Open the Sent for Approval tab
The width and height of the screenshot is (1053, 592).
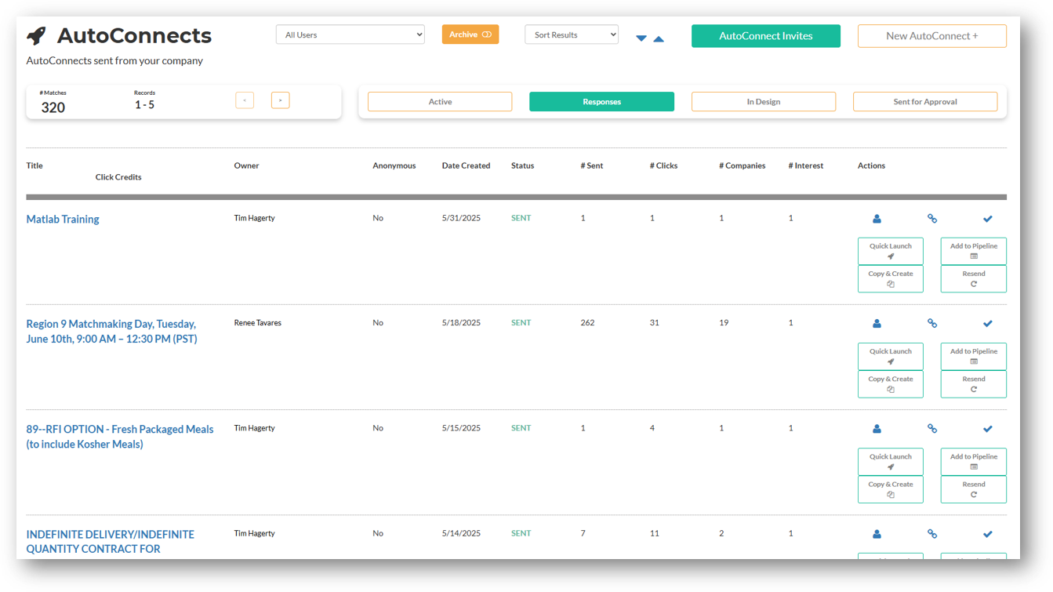(x=925, y=102)
